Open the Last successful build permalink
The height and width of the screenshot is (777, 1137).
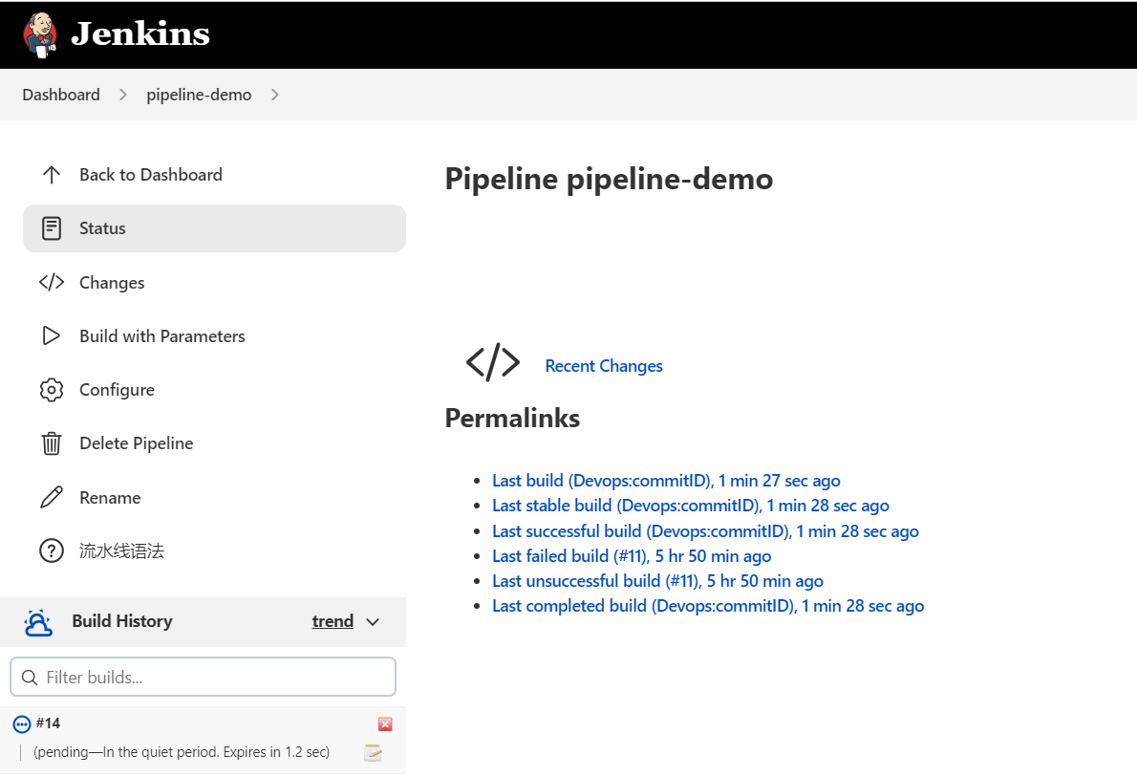705,531
